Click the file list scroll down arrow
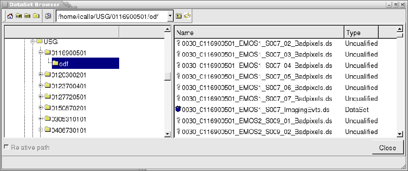Image resolution: width=408 pixels, height=171 pixels. coord(399,134)
